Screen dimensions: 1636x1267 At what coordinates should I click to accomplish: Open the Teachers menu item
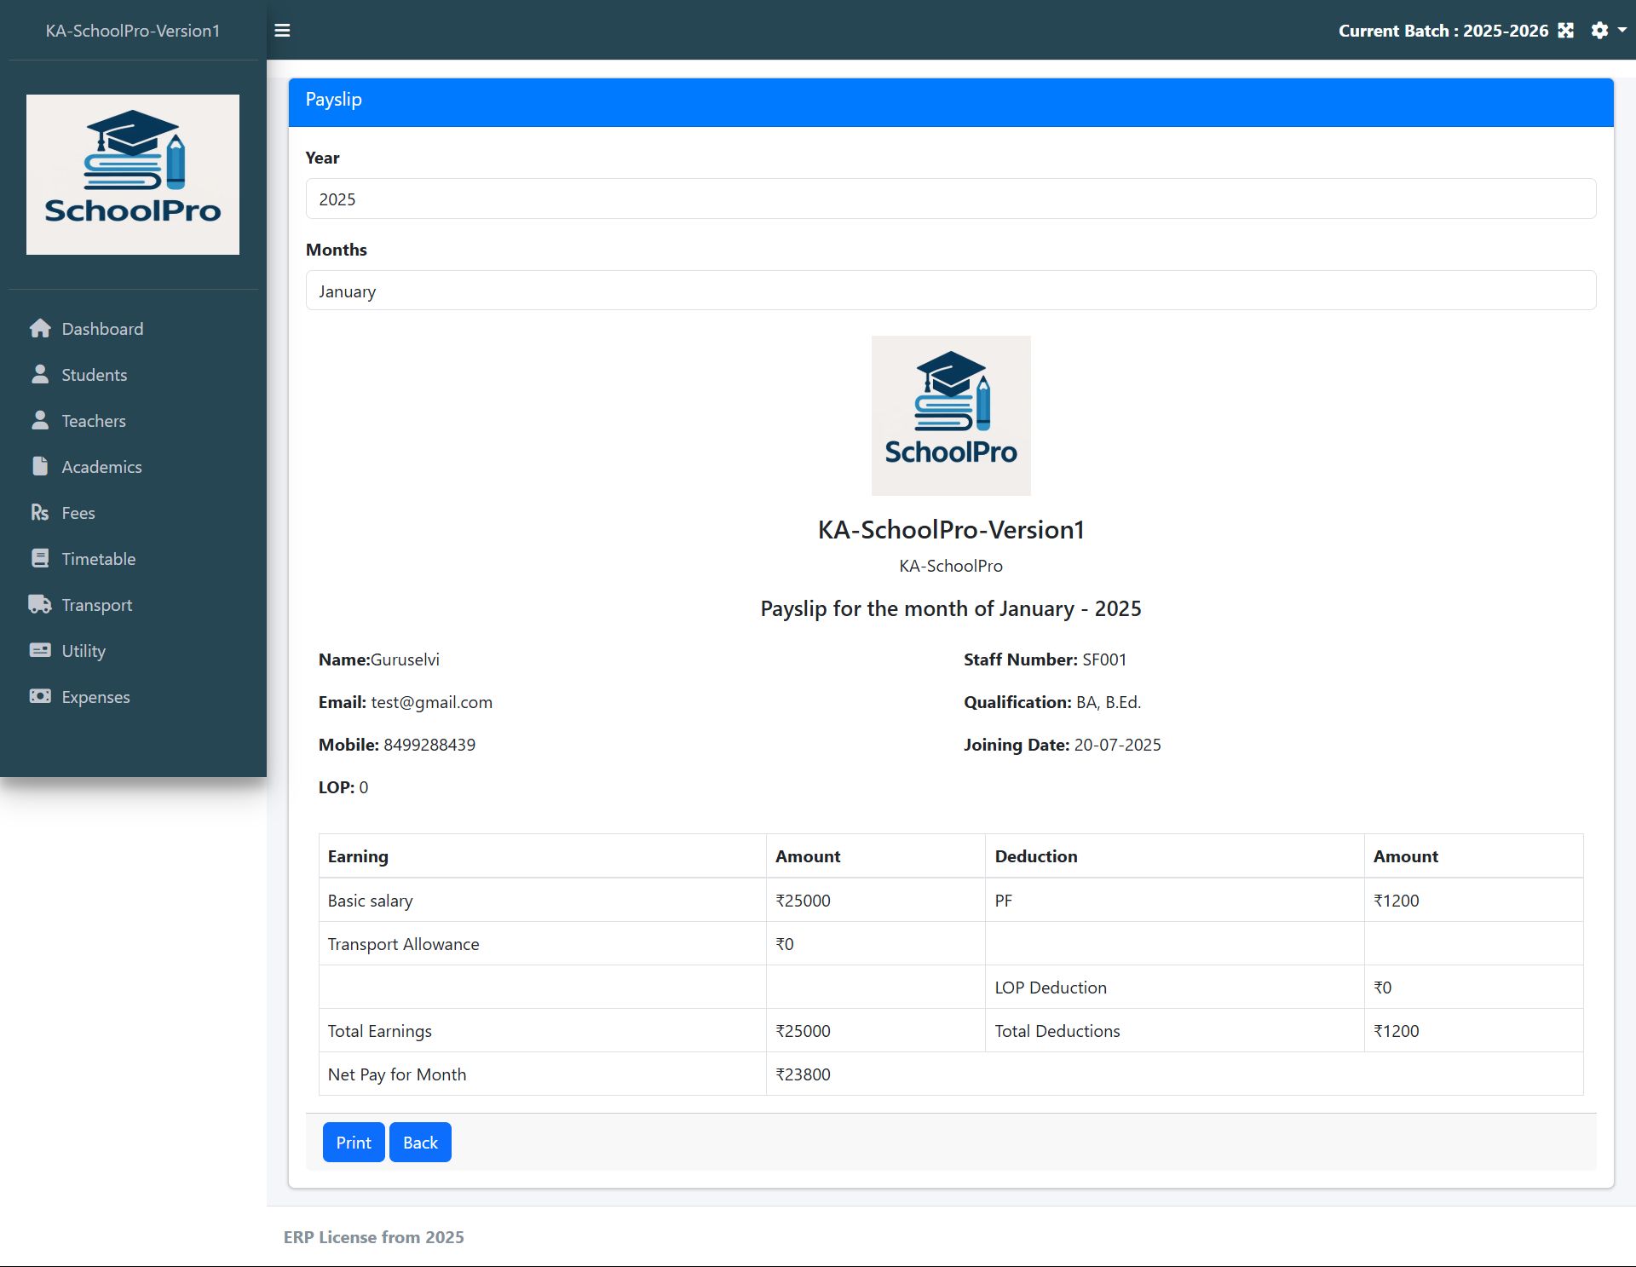pos(93,421)
